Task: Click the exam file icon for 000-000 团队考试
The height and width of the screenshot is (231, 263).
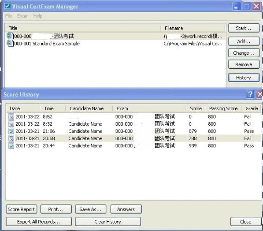Action: click(10, 36)
